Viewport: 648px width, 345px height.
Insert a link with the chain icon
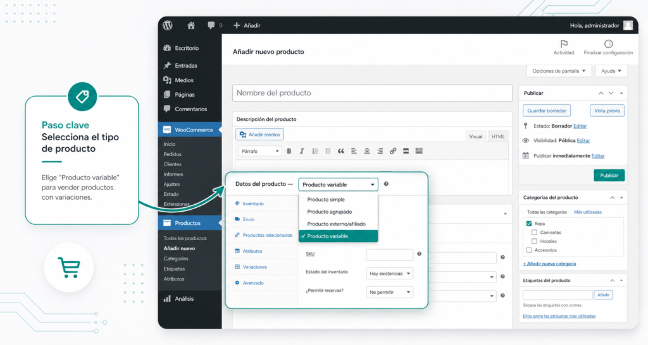pos(393,151)
